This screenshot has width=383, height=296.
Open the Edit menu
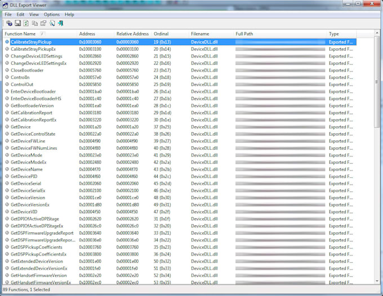click(x=20, y=15)
